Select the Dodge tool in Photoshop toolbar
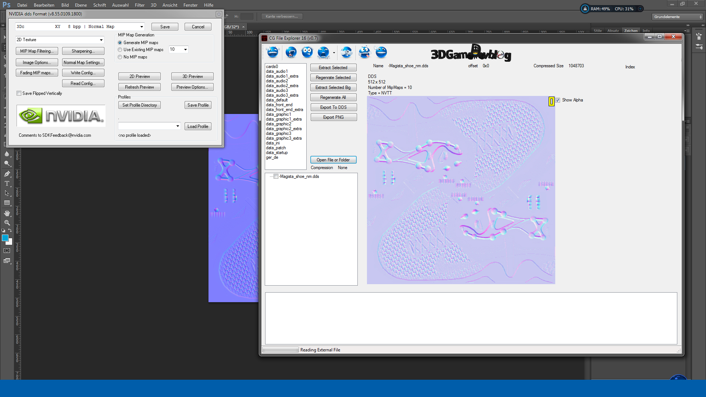The image size is (706, 397). 7,164
